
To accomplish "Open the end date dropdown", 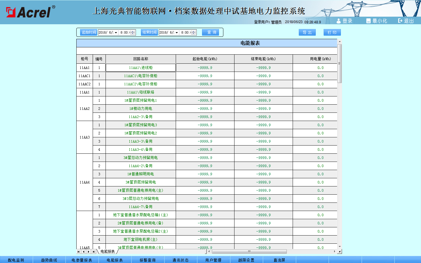I will click(x=177, y=33).
